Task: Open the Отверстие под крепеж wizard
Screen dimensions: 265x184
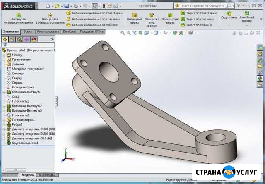Action: pyautogui.click(x=152, y=20)
